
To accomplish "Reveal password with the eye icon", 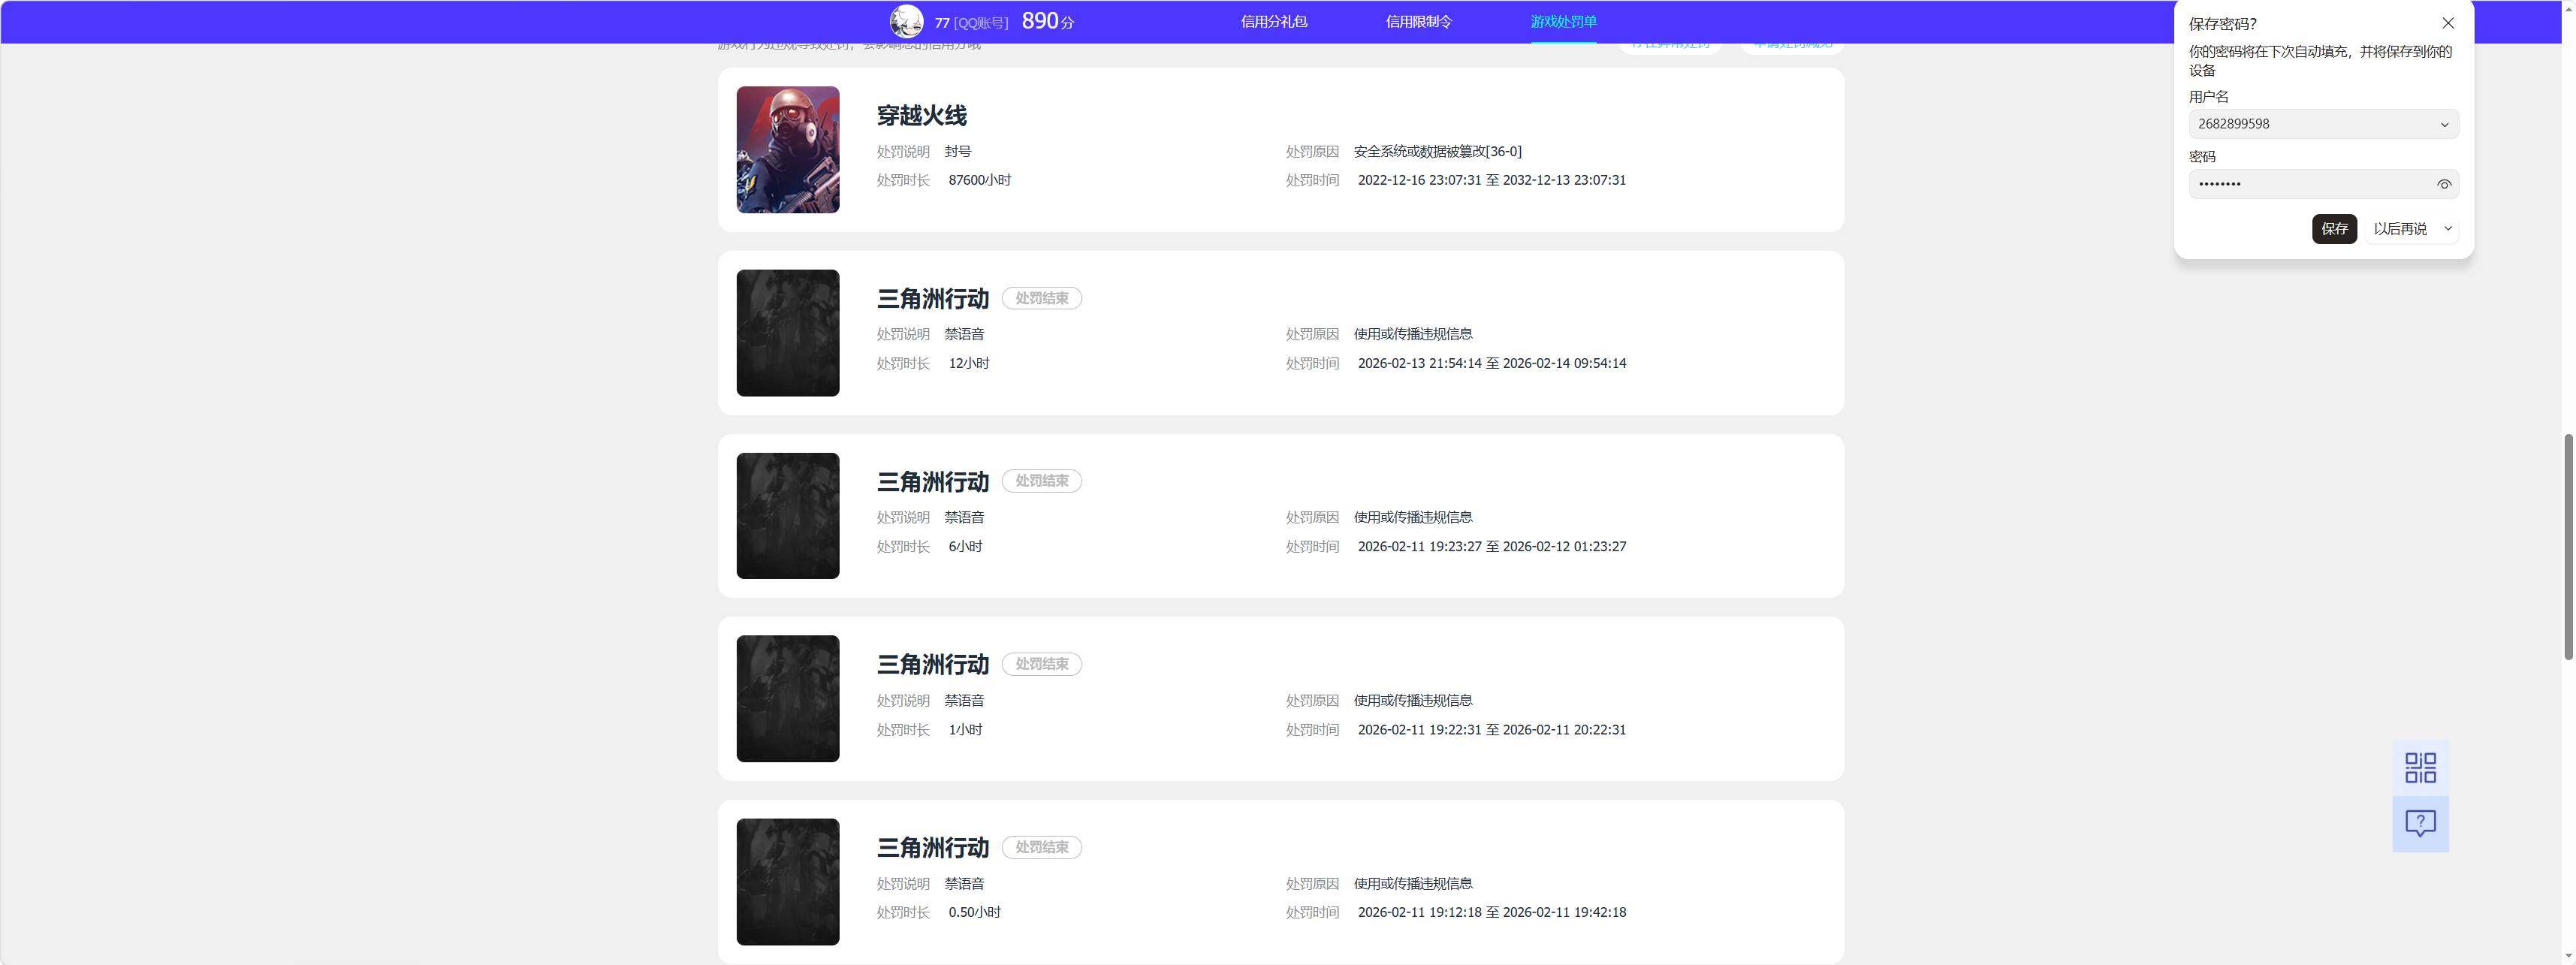I will (2444, 184).
